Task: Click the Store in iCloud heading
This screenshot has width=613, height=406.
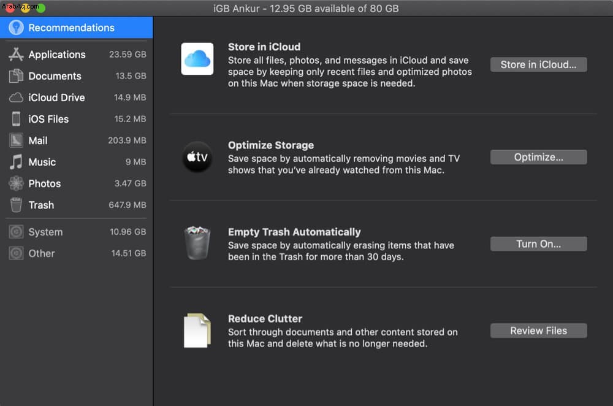Action: (264, 47)
